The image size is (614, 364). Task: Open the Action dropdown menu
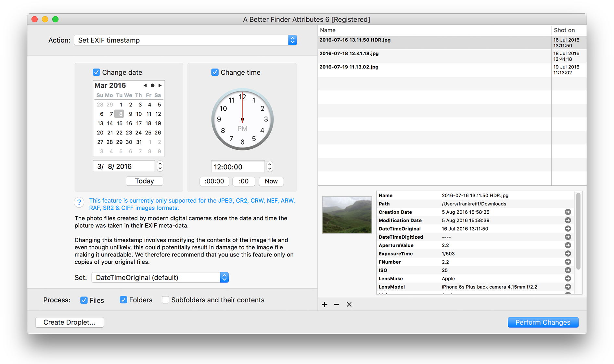185,40
